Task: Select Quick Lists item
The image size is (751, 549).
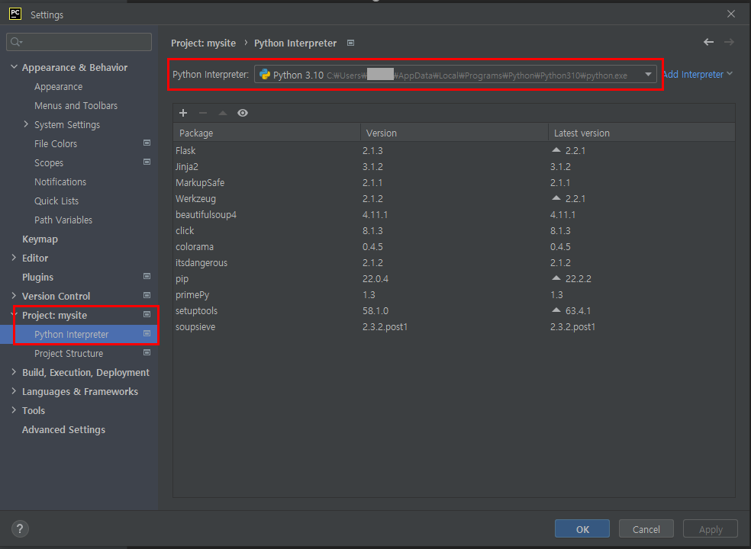Action: pos(56,201)
